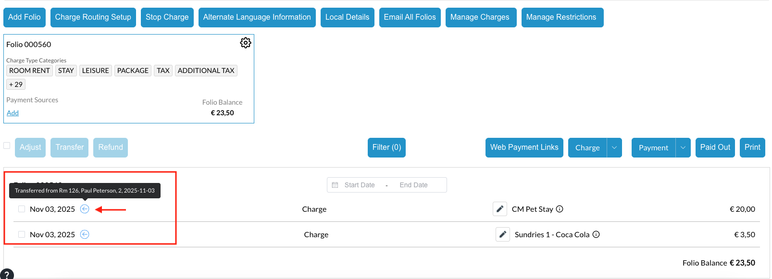Expand the Charge button dropdown arrow
The height and width of the screenshot is (279, 772).
click(614, 147)
